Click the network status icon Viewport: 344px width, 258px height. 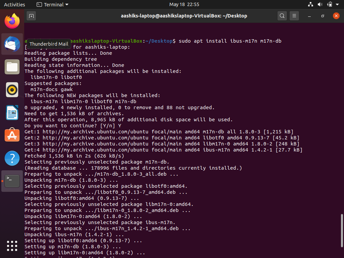310,4
